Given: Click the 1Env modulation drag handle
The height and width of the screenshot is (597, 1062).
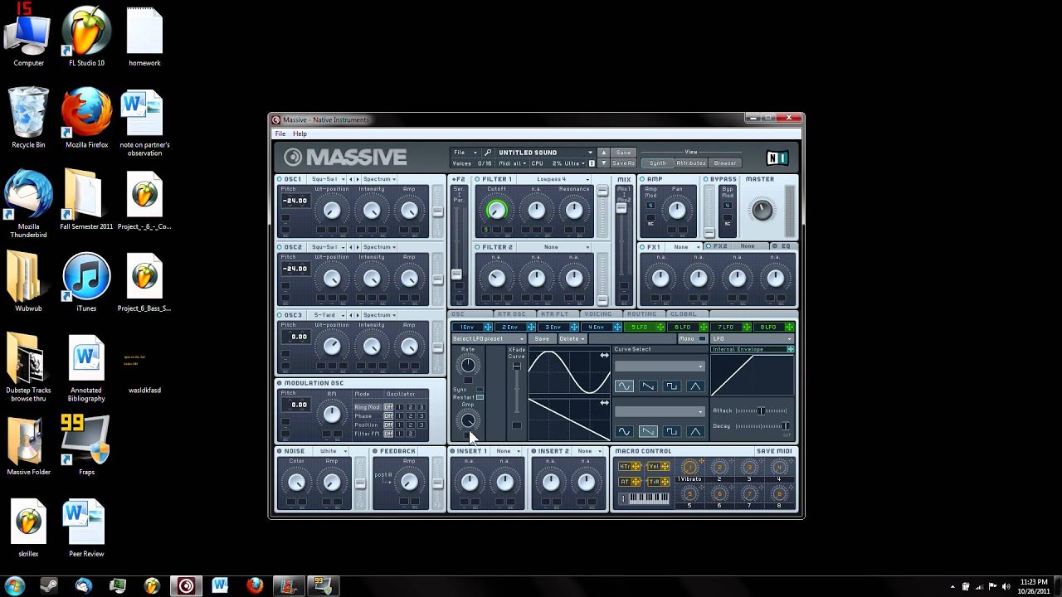Looking at the screenshot, I should click(488, 328).
